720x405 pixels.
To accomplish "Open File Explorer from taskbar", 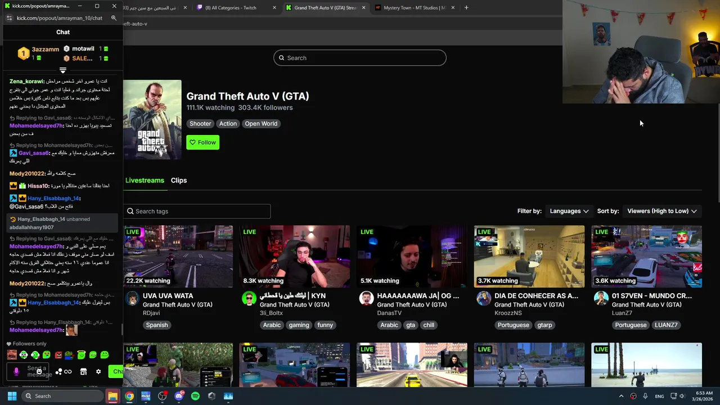I will click(x=112, y=396).
